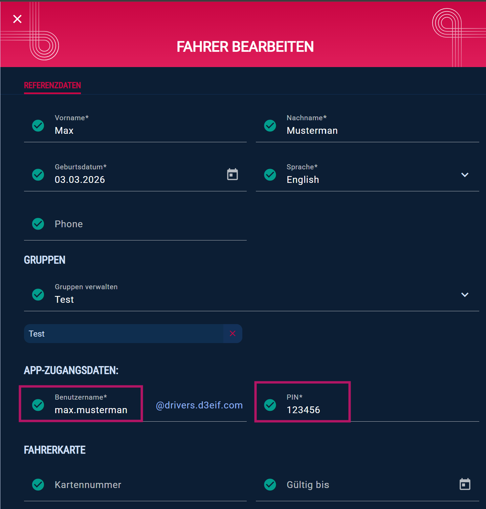
Task: Click the checkmark next to Phone
Action: pos(38,224)
